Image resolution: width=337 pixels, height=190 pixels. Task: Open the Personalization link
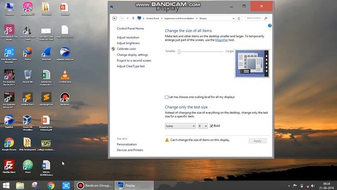click(x=127, y=144)
